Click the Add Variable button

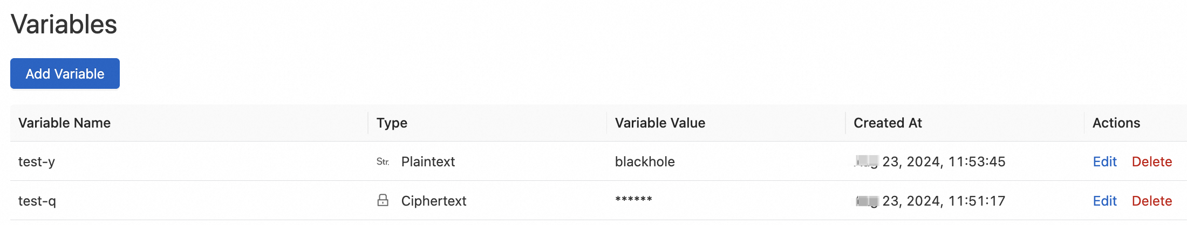point(65,74)
